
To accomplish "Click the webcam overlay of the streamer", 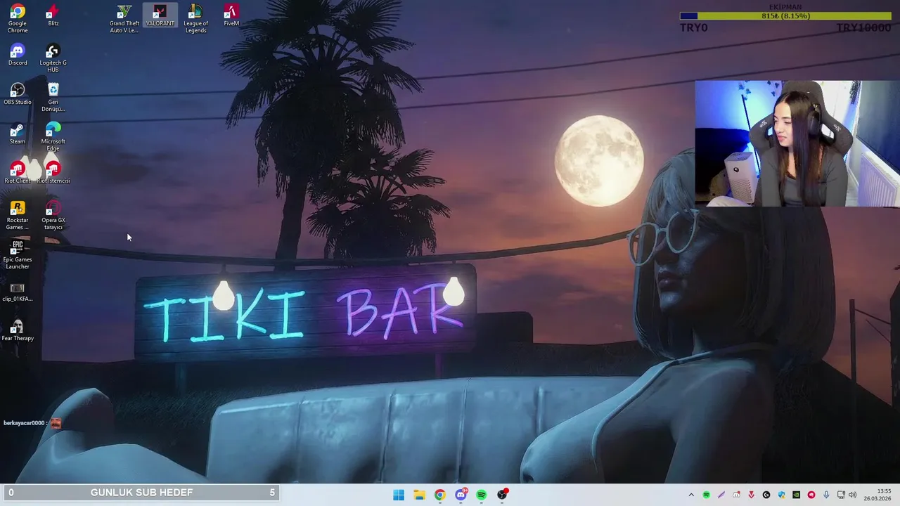I will (797, 143).
